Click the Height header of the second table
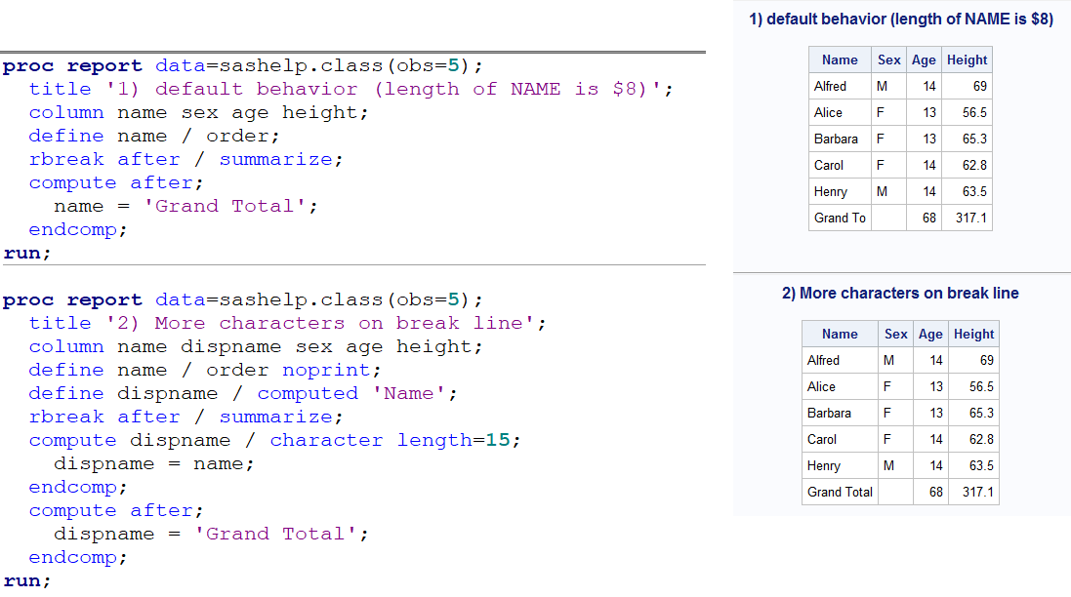 (x=972, y=334)
